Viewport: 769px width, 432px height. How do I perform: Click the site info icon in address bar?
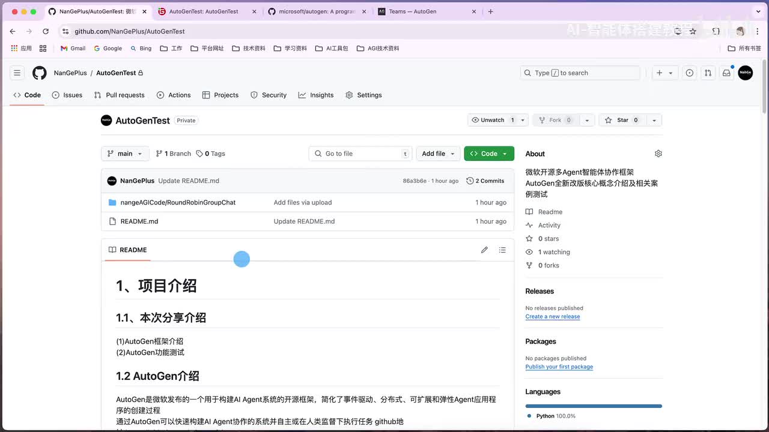coord(65,31)
